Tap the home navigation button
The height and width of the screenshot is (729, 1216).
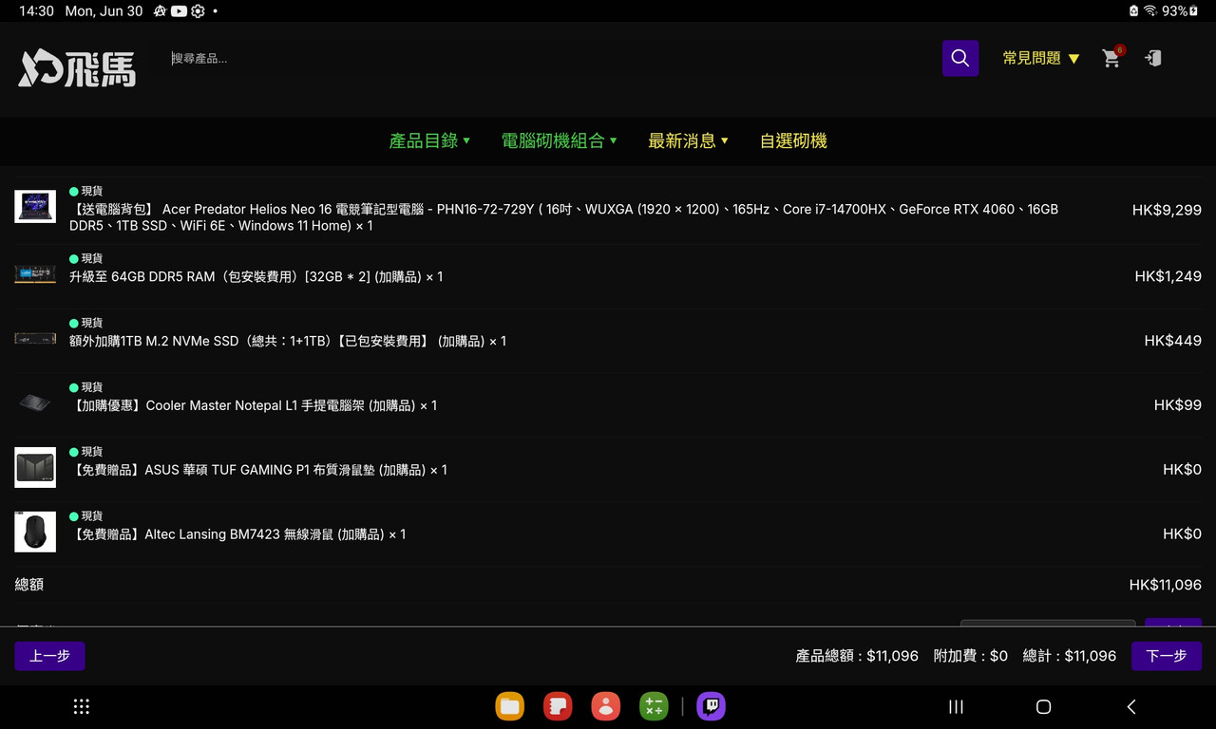tap(1043, 706)
